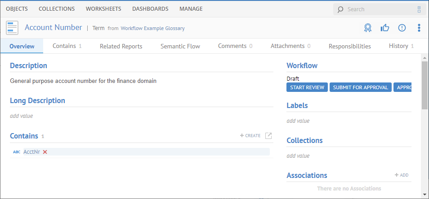Viewport: 429px width, 199px height.
Task: Click the vertical scrollbar down arrow
Action: tap(425, 195)
